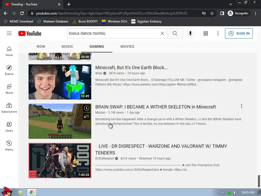This screenshot has width=261, height=196.
Task: Show hidden system tray icons arrow
Action: (223, 192)
